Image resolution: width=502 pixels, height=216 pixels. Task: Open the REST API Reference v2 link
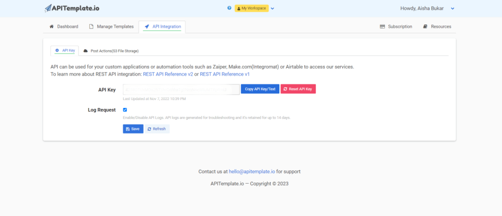(x=168, y=74)
